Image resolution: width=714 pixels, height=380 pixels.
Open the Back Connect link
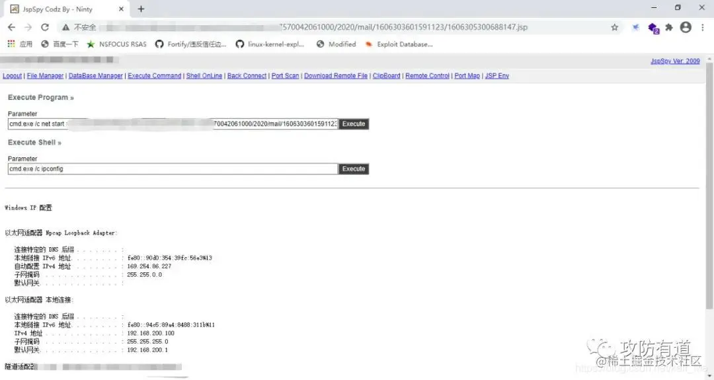tap(247, 76)
